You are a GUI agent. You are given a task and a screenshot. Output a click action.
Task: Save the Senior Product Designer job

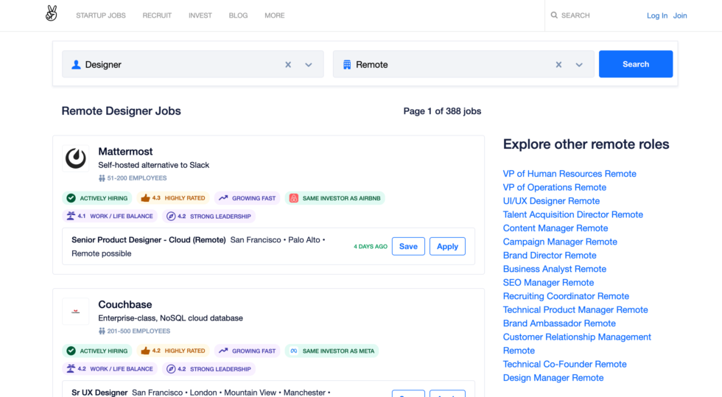click(x=408, y=247)
